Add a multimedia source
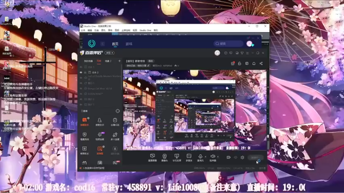 [x=189, y=157]
